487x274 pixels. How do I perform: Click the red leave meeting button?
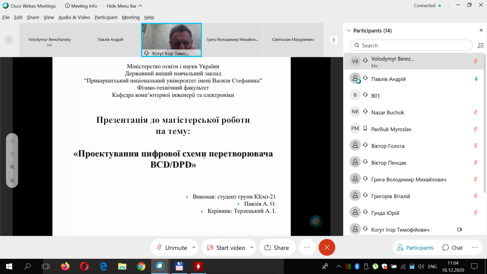tap(327, 247)
